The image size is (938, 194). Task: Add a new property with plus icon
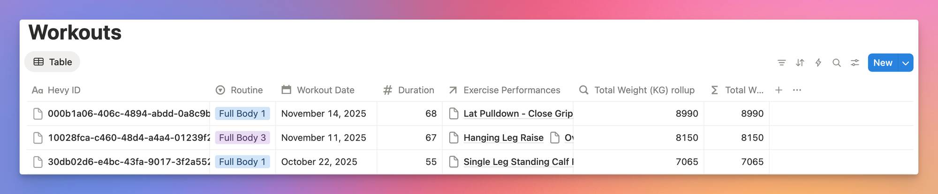click(779, 90)
